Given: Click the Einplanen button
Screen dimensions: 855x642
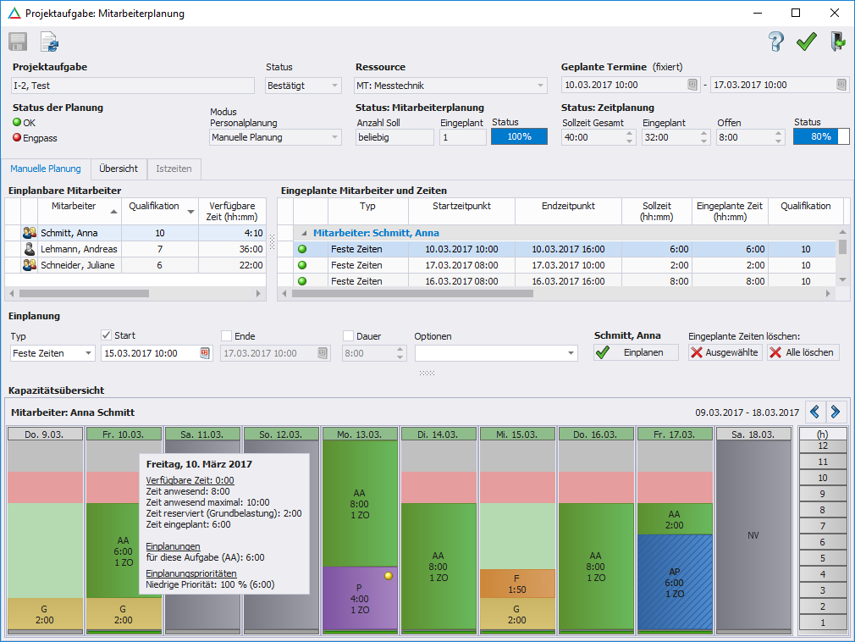Looking at the screenshot, I should (636, 352).
